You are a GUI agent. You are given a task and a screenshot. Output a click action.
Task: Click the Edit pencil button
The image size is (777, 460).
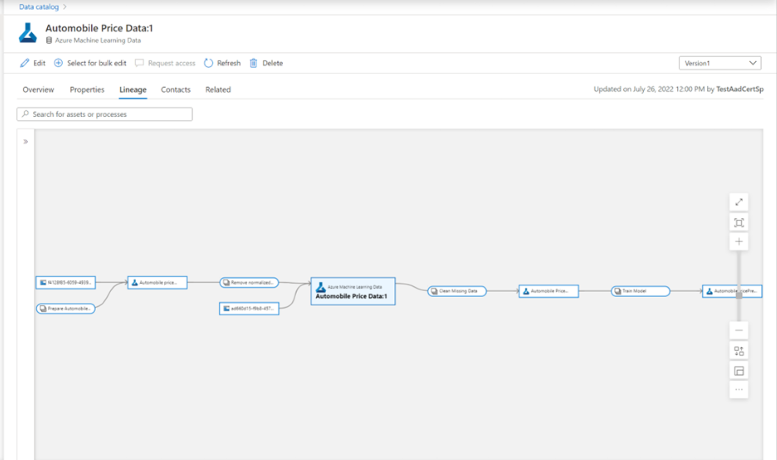coord(33,63)
